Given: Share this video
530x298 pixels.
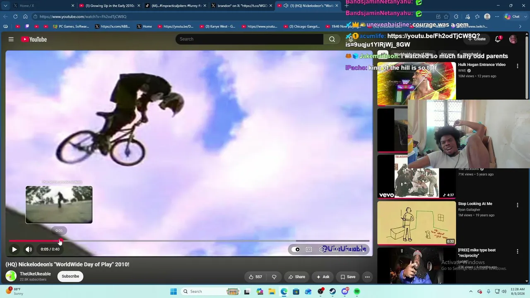Looking at the screenshot, I should coord(296,277).
